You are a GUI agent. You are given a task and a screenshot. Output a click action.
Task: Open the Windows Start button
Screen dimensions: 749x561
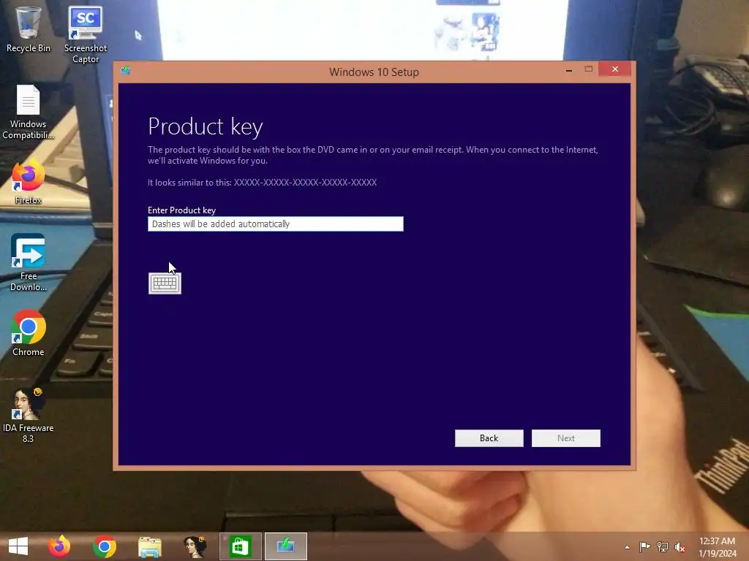[18, 546]
